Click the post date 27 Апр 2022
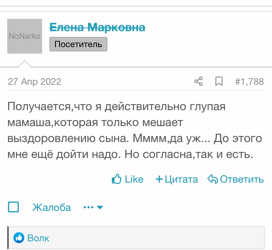 click(x=34, y=82)
